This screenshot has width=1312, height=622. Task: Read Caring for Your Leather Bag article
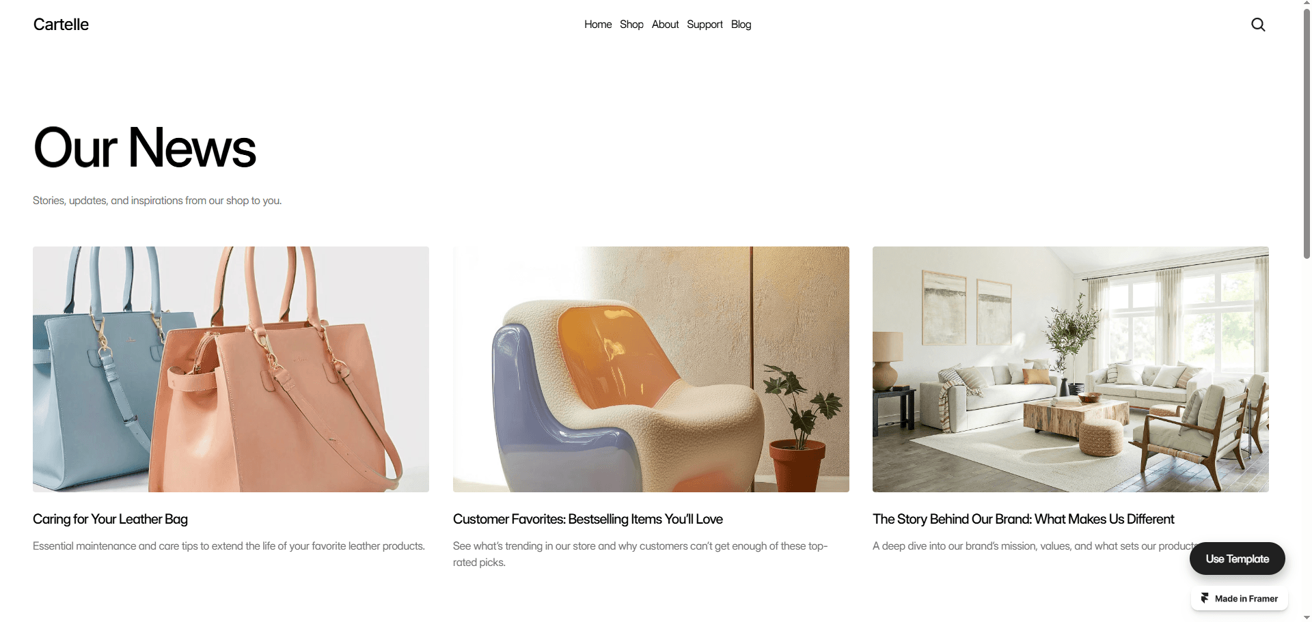coord(110,519)
